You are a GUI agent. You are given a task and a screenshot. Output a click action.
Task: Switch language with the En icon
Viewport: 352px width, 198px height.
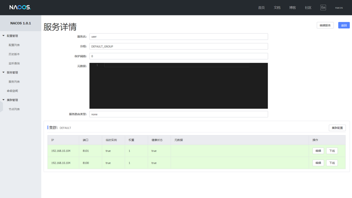point(323,7)
